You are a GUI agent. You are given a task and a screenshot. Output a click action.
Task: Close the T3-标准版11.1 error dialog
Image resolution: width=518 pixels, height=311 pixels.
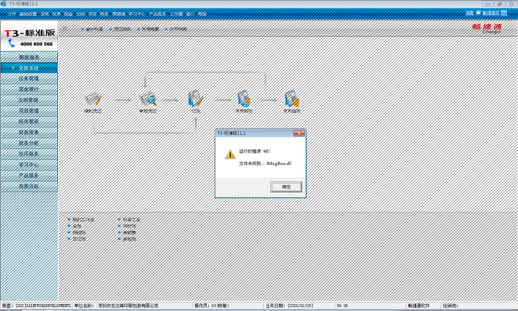(299, 133)
